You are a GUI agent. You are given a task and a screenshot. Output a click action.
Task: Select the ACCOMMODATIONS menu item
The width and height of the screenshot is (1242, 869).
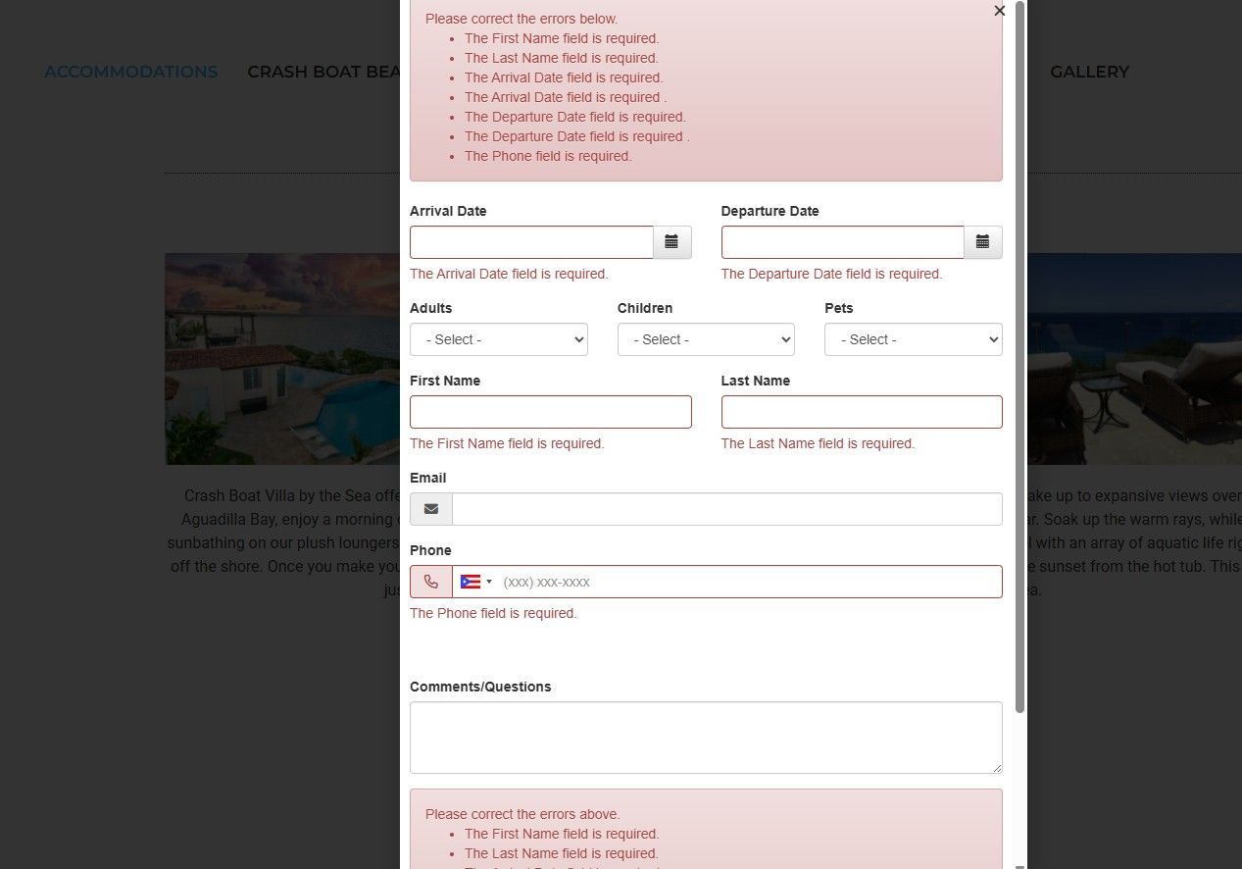(130, 71)
